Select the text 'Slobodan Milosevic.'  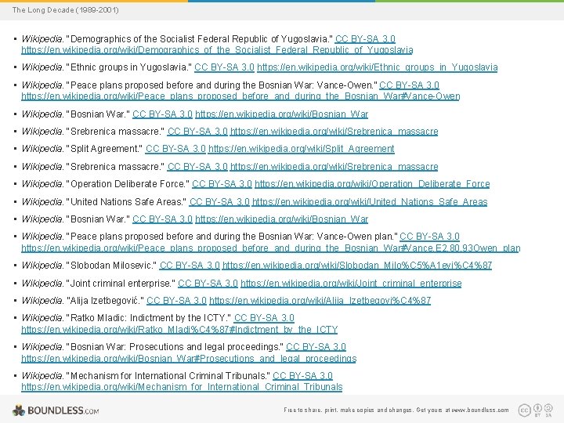click(x=112, y=266)
